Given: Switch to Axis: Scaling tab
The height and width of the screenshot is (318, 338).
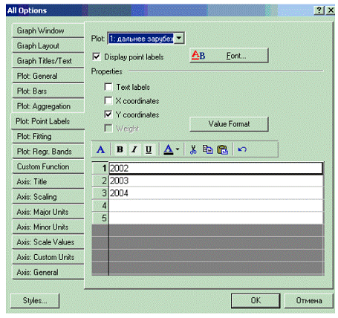Looking at the screenshot, I should point(48,197).
